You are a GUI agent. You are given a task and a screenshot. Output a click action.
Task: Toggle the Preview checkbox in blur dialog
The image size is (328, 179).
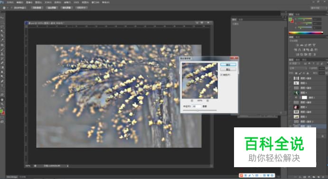coord(222,75)
